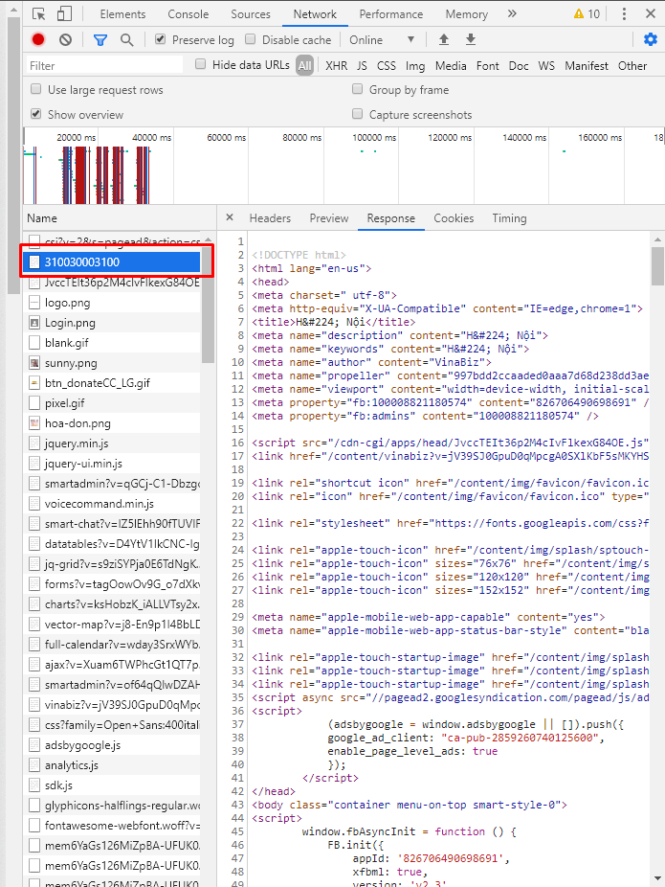Open network settings gear icon

(651, 39)
